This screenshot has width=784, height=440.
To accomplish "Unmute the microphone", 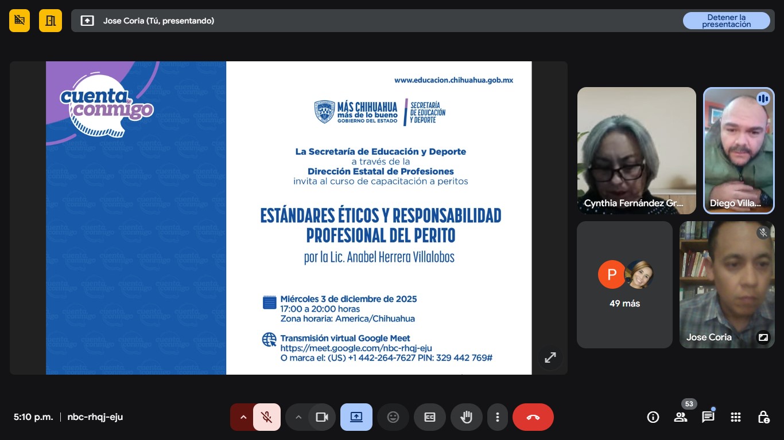I will pos(266,417).
